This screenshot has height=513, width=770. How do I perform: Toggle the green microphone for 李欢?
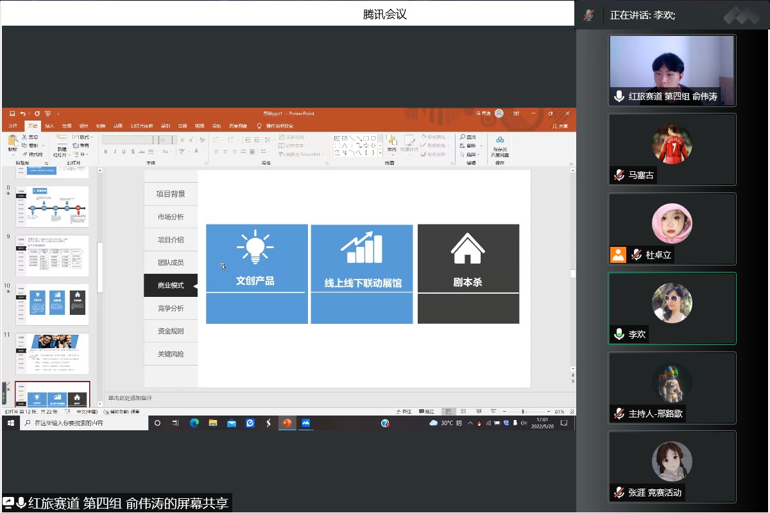pyautogui.click(x=619, y=334)
